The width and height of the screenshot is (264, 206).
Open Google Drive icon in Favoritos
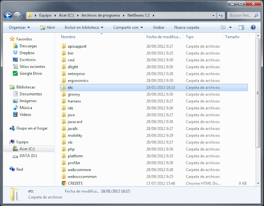pyautogui.click(x=15, y=73)
